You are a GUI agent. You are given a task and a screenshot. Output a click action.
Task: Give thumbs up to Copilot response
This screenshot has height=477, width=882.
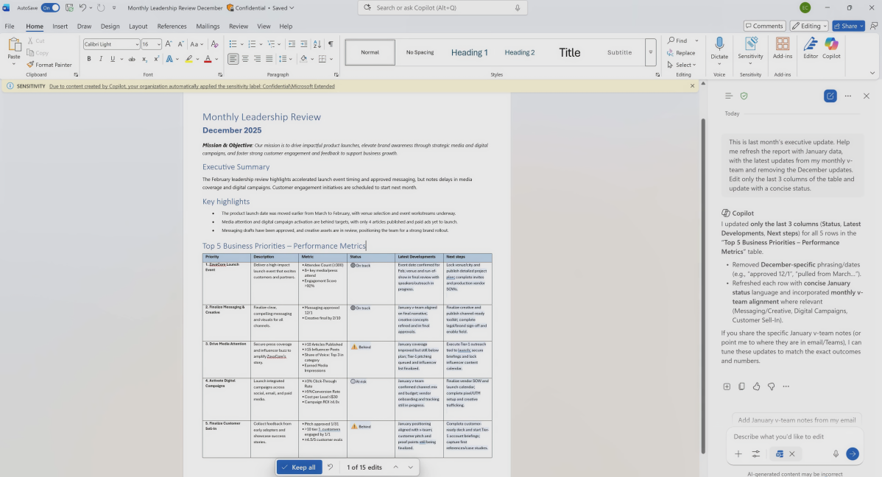pos(756,386)
